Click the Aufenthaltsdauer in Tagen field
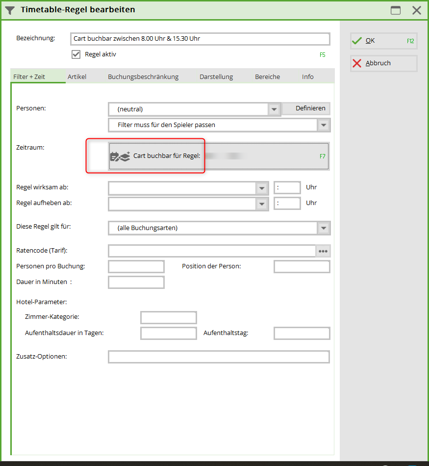The width and height of the screenshot is (429, 466). click(169, 333)
